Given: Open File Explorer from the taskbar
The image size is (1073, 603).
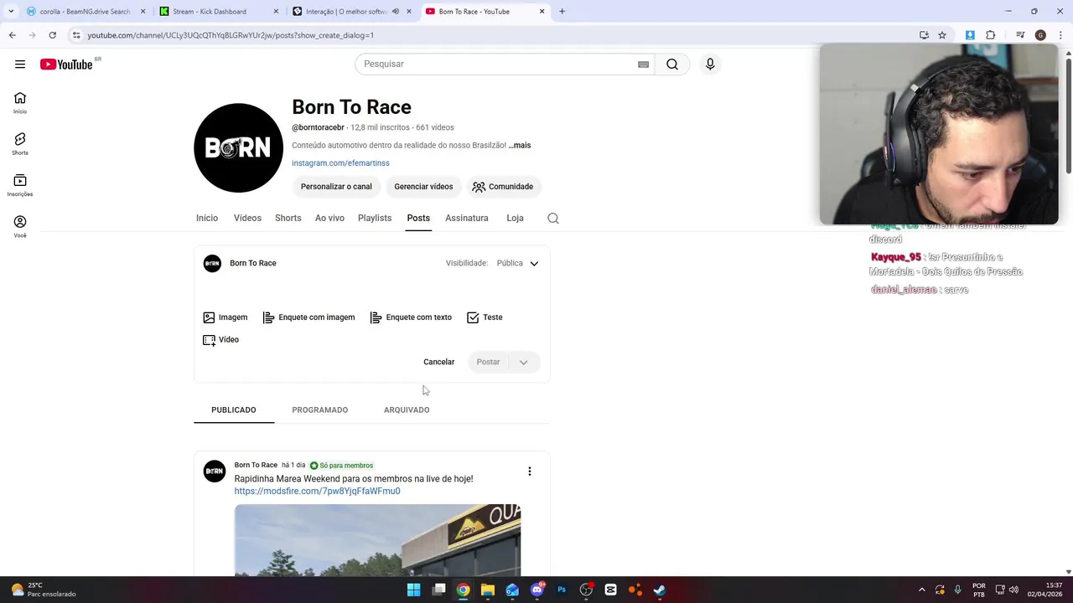Looking at the screenshot, I should click(x=488, y=590).
